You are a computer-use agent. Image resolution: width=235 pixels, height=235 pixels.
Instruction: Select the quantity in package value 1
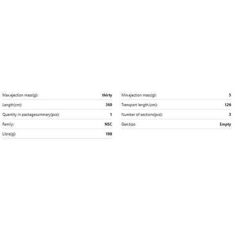(111, 115)
